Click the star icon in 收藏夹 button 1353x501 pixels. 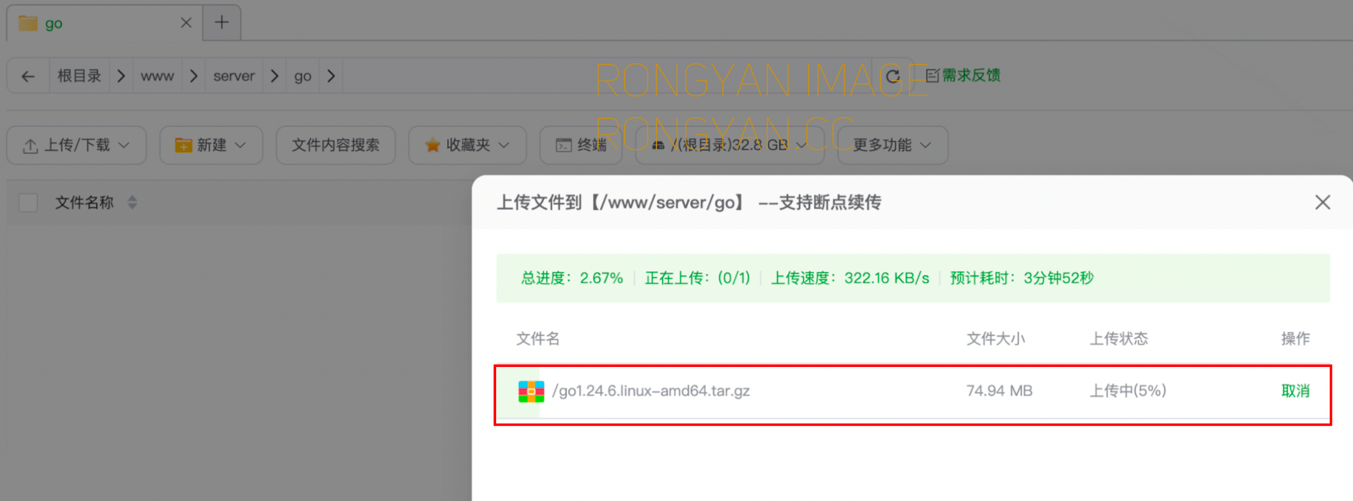point(432,145)
